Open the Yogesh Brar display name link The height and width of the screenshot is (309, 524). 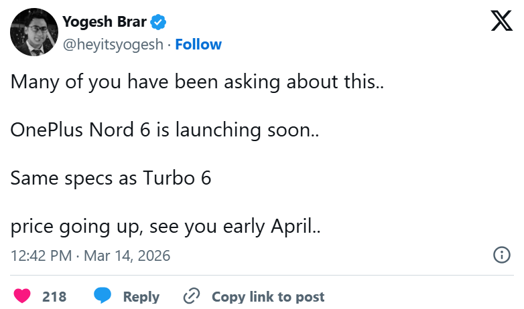click(104, 22)
